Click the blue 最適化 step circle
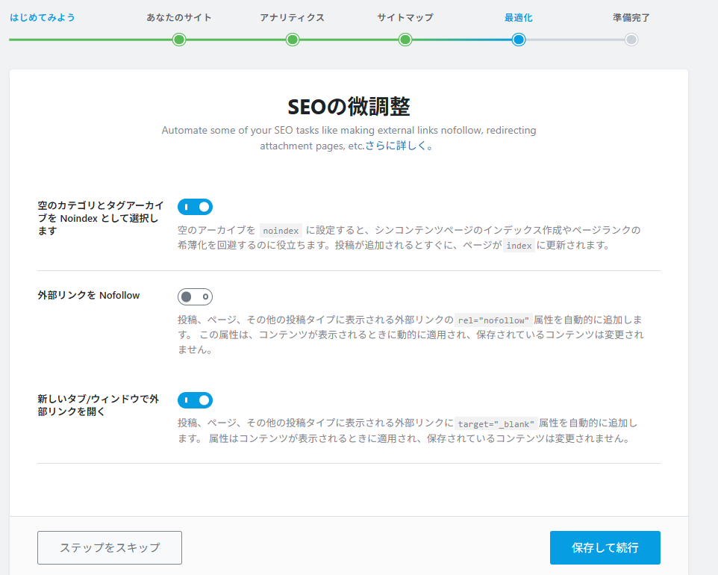This screenshot has height=575, width=718. click(519, 40)
